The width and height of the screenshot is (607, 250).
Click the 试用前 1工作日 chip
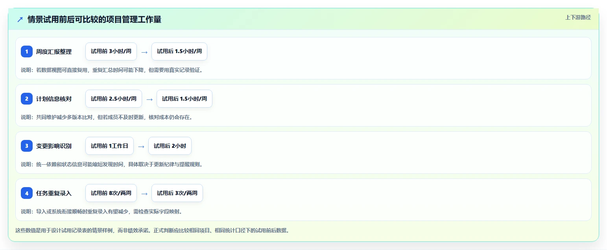(x=109, y=146)
